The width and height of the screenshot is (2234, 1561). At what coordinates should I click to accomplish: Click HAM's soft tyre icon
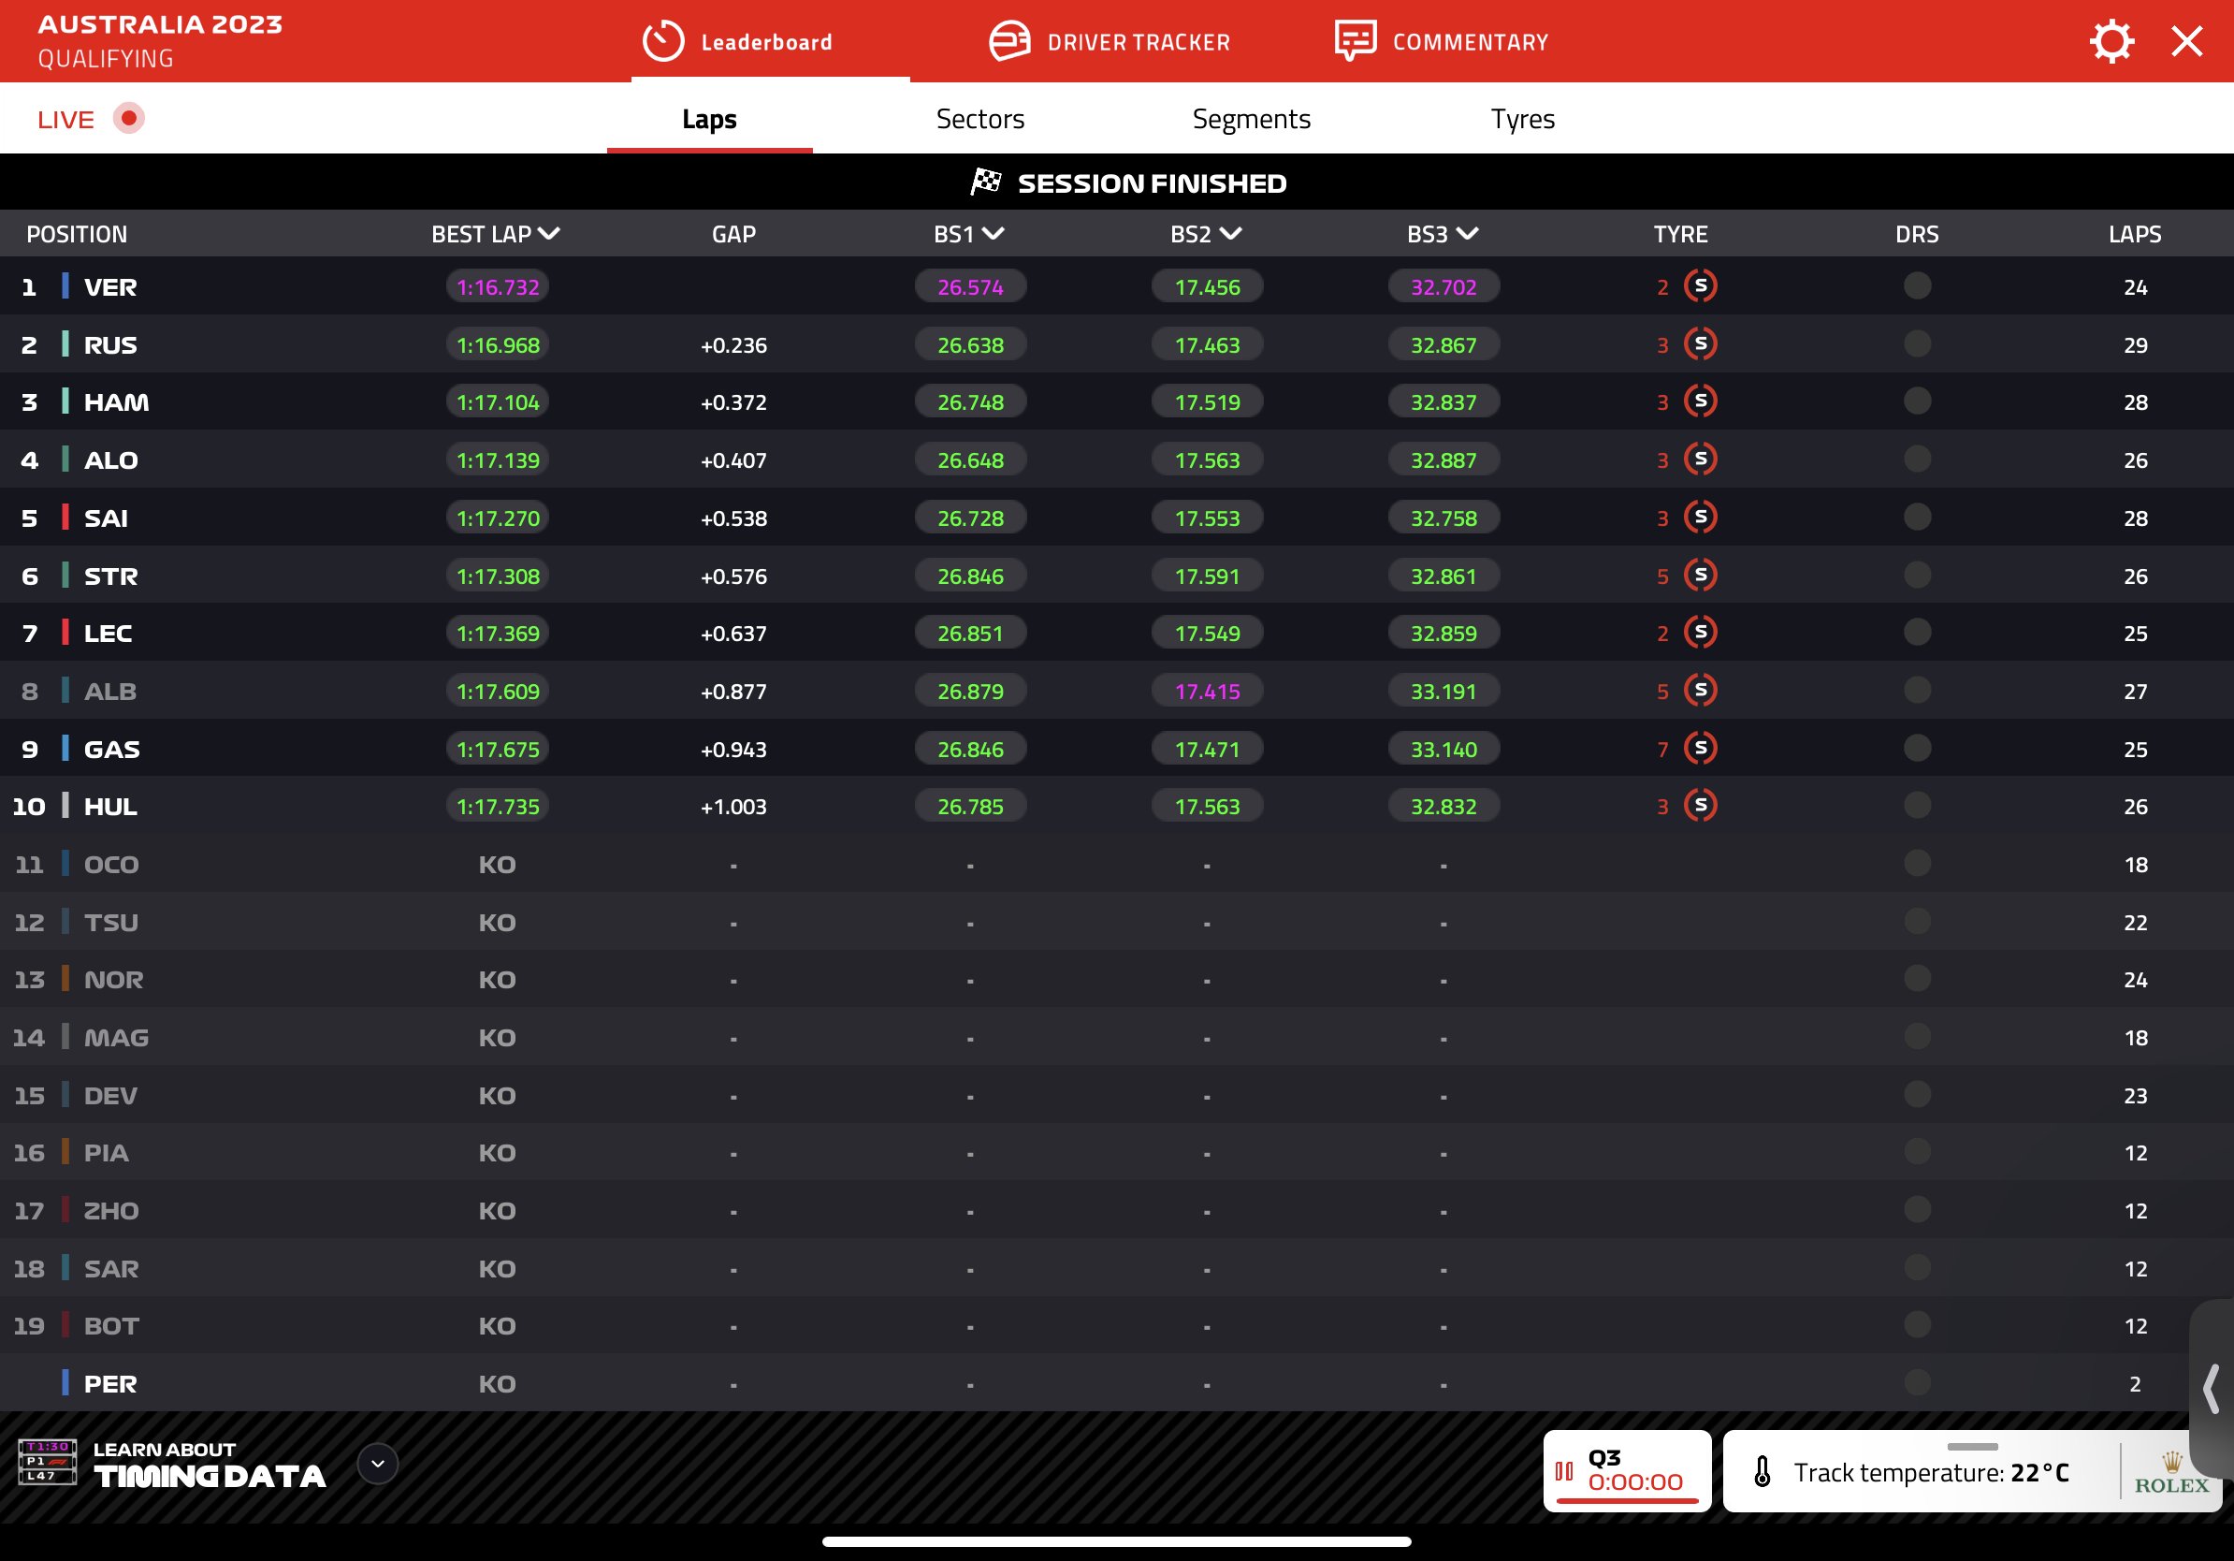1700,401
